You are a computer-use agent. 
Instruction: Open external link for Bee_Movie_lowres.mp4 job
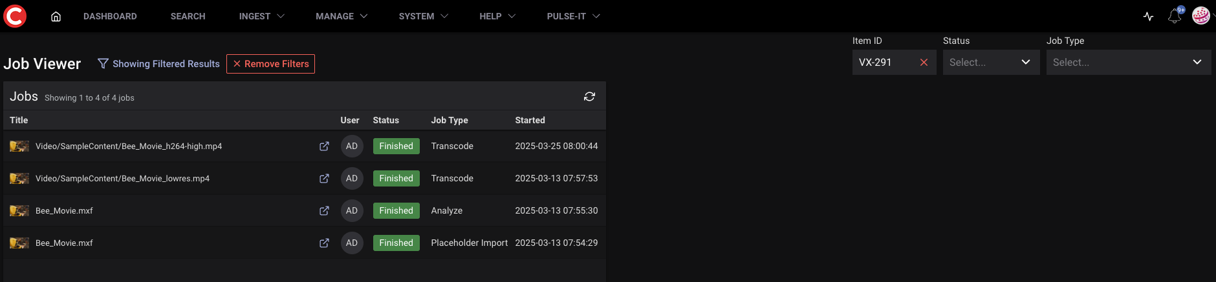click(324, 179)
